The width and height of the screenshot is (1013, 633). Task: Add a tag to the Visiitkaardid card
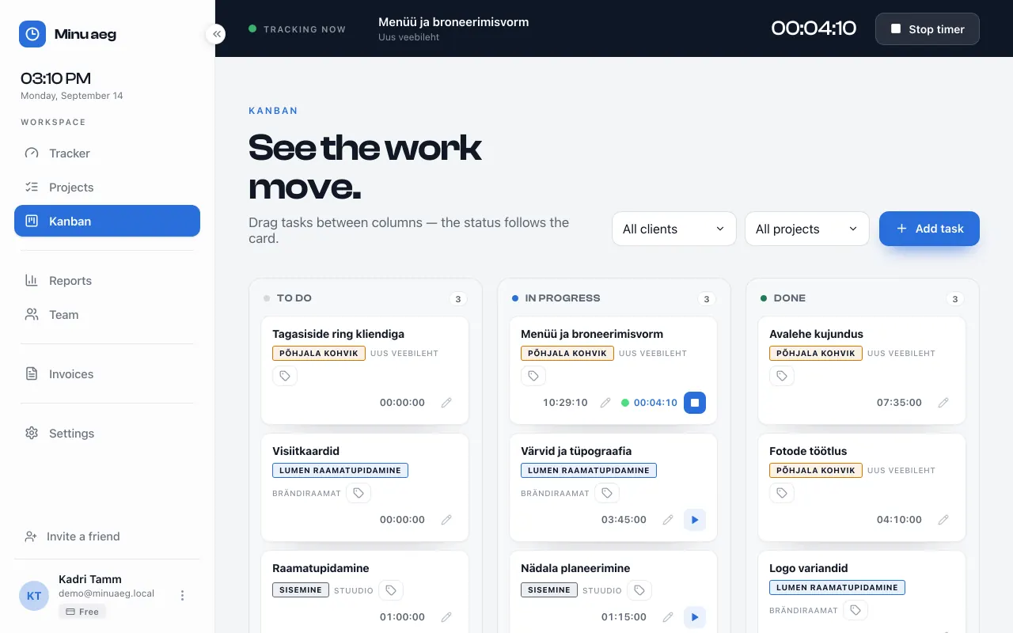[359, 493]
